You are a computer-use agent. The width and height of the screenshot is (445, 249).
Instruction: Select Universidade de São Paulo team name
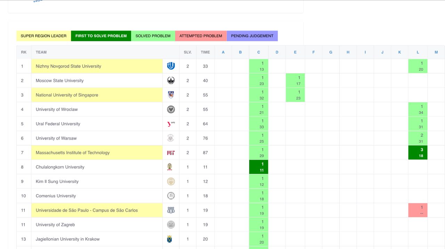(87, 210)
